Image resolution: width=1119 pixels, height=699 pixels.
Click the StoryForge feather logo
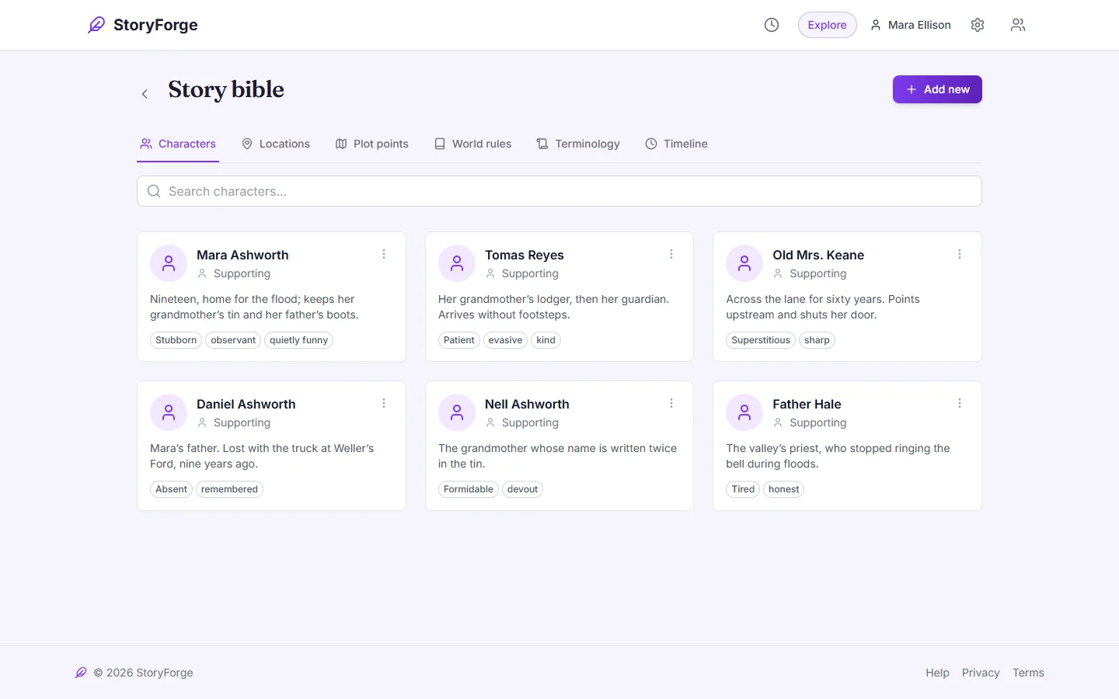[x=96, y=25]
